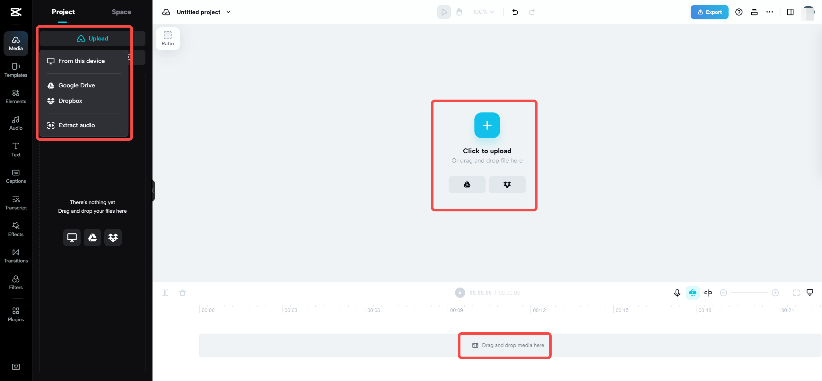Viewport: 822px width, 381px height.
Task: Select the Effects panel
Action: (15, 229)
